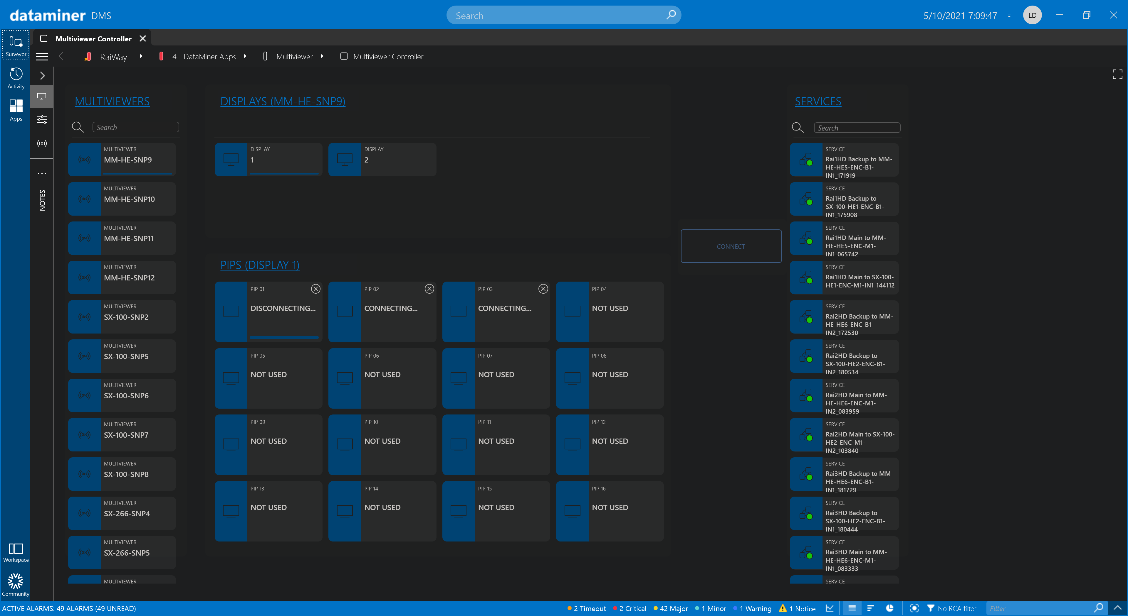Filter alarms by 1 Notice

[x=797, y=608]
